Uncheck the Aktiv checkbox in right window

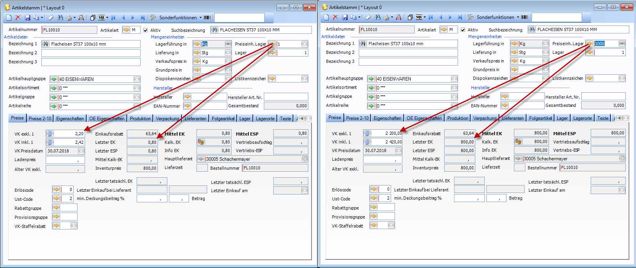[463, 30]
